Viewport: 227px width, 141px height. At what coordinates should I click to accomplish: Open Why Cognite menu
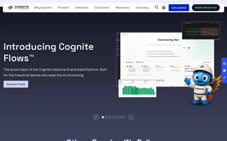tap(43, 8)
